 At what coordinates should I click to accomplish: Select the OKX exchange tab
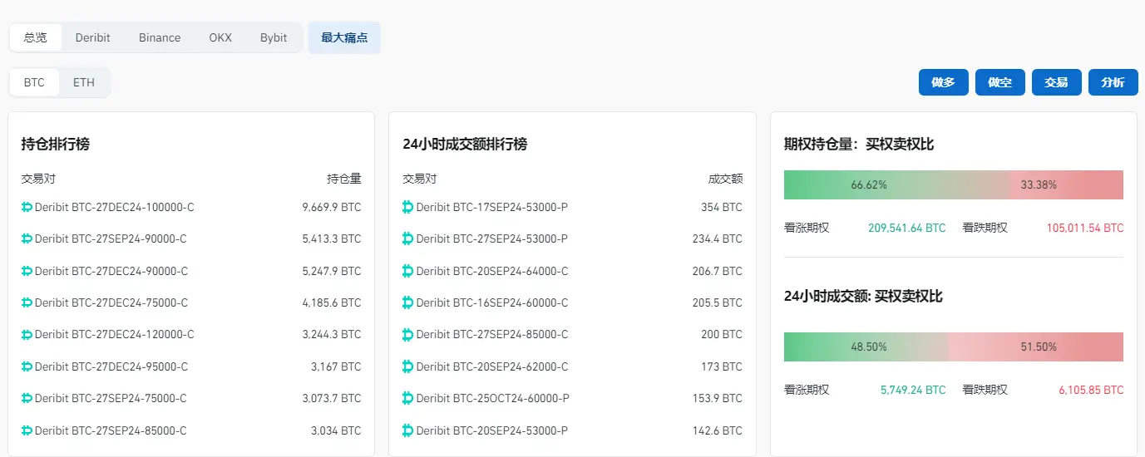(x=220, y=37)
